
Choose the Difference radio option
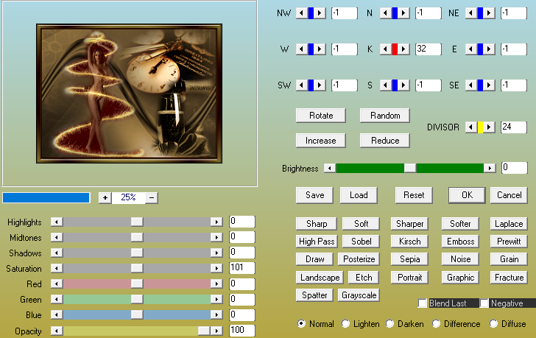(x=437, y=323)
